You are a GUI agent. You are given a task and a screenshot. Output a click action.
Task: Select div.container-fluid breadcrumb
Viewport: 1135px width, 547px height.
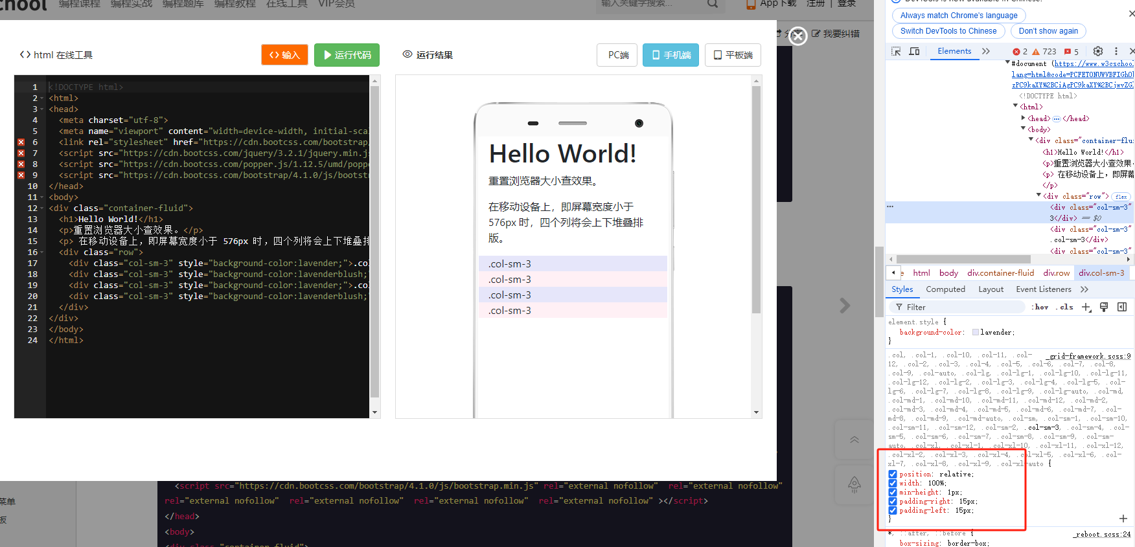pyautogui.click(x=1000, y=273)
